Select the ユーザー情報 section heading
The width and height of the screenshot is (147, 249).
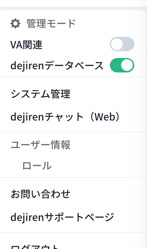tap(40, 145)
